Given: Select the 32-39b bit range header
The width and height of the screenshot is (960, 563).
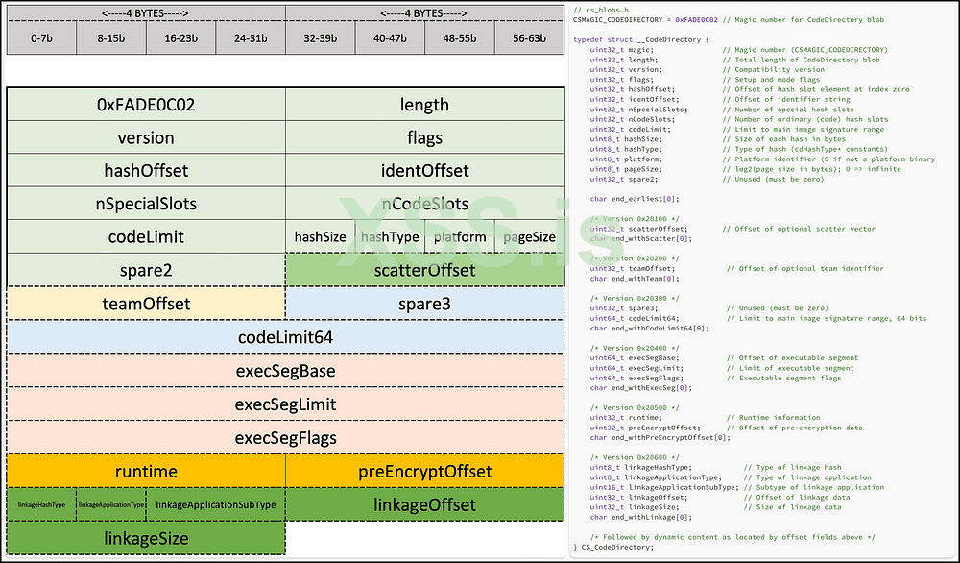Looking at the screenshot, I should click(x=321, y=38).
